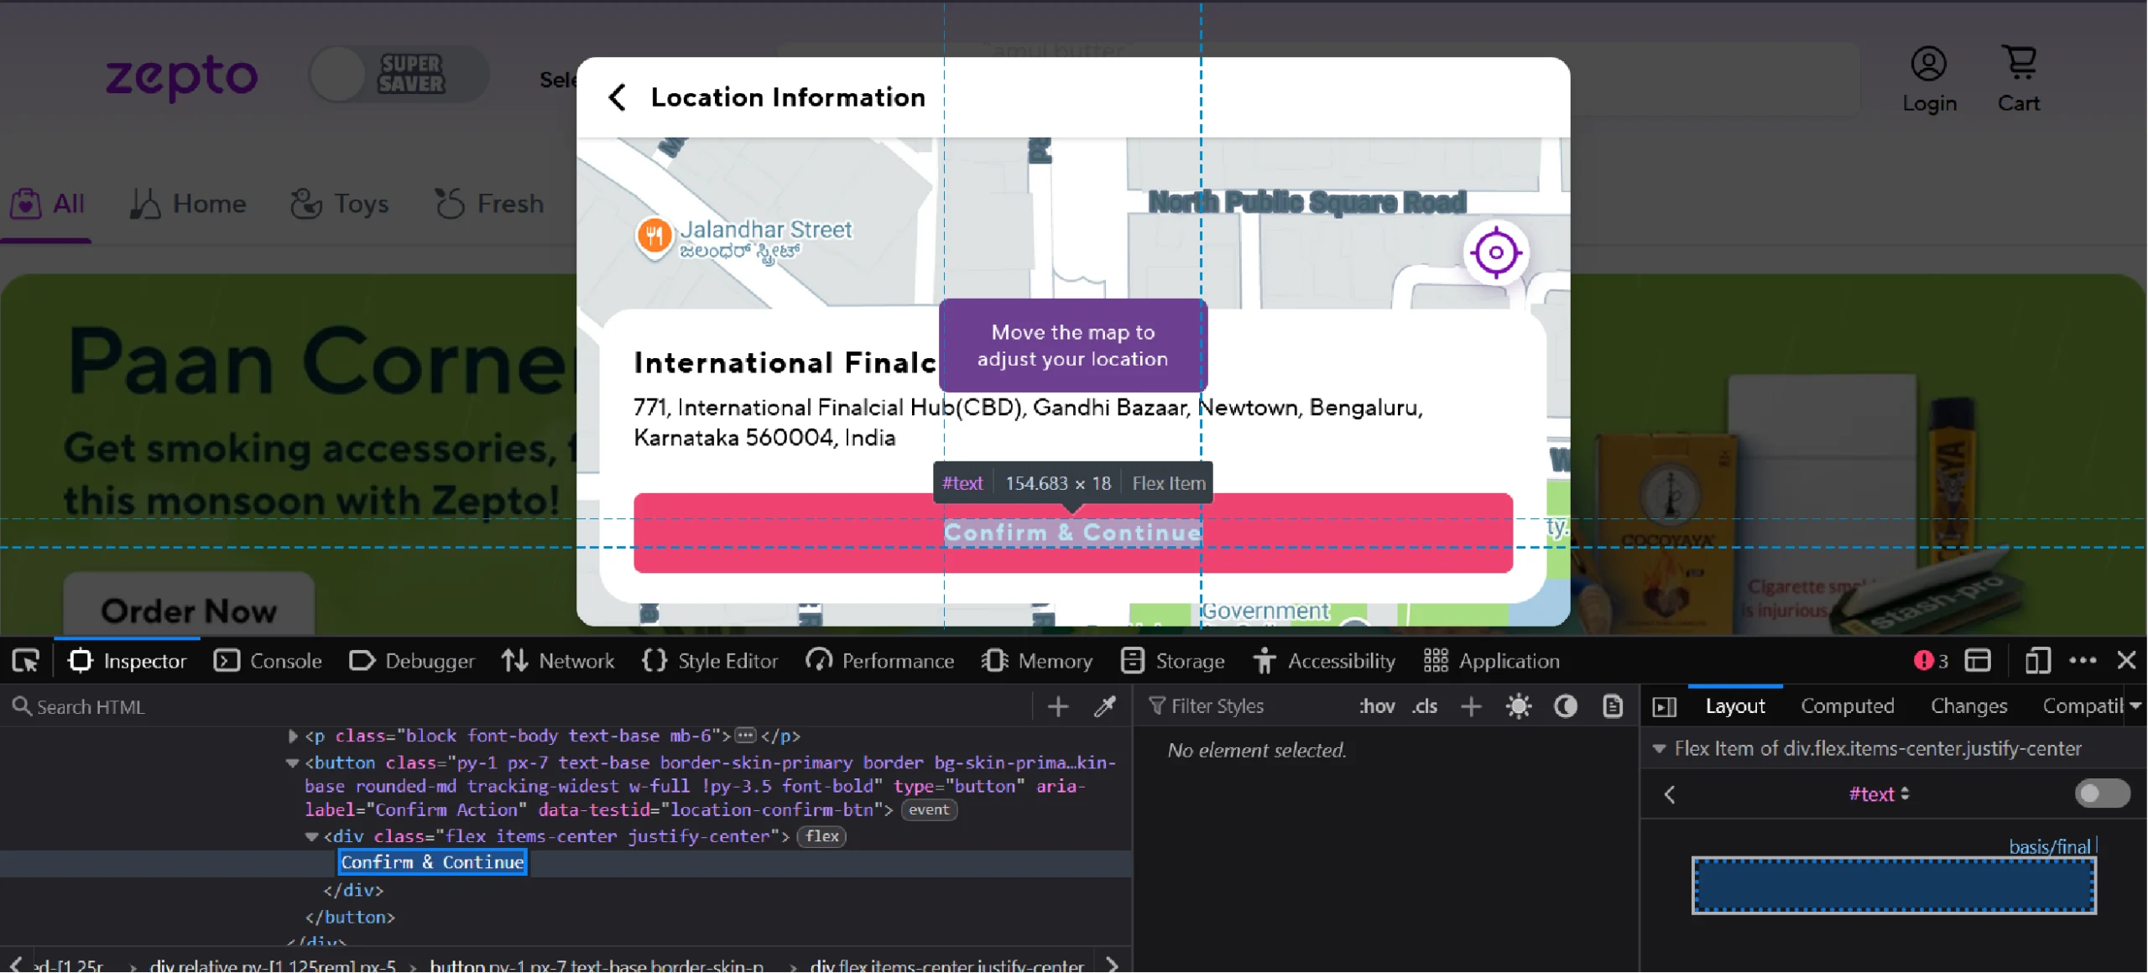This screenshot has height=973, width=2148.
Task: Toggle the Super Saver switch
Action: (398, 75)
